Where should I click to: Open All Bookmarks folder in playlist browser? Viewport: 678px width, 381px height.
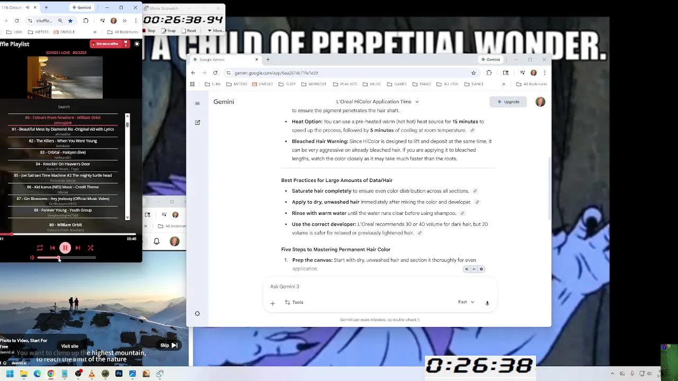pyautogui.click(x=122, y=32)
